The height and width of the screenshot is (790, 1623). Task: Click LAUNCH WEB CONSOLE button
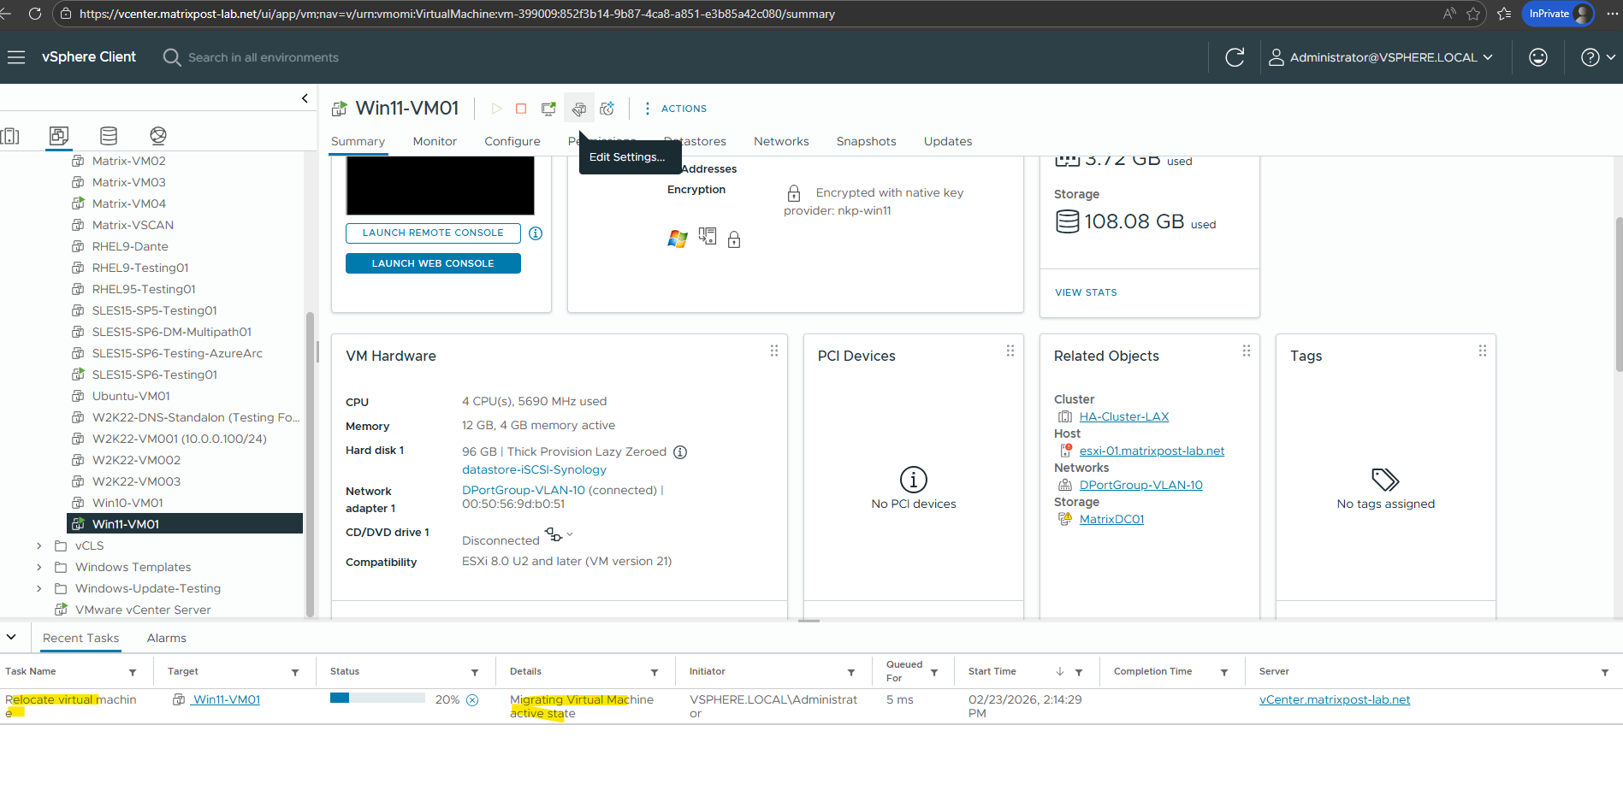pyautogui.click(x=433, y=263)
